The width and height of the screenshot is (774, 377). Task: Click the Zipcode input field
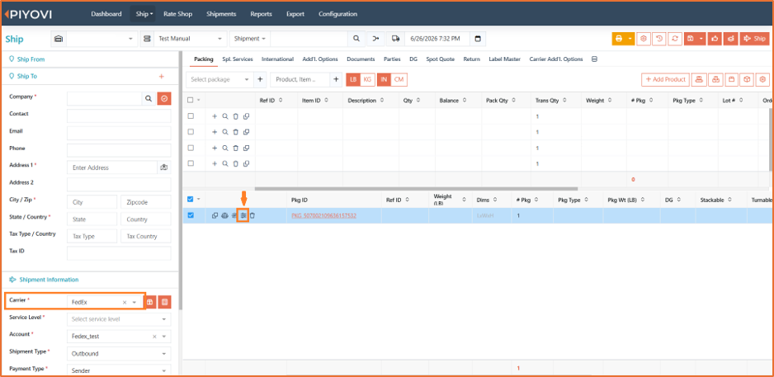click(x=145, y=202)
